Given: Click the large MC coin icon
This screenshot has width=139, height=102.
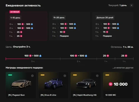Looking at the screenshot, I should 111,84.
